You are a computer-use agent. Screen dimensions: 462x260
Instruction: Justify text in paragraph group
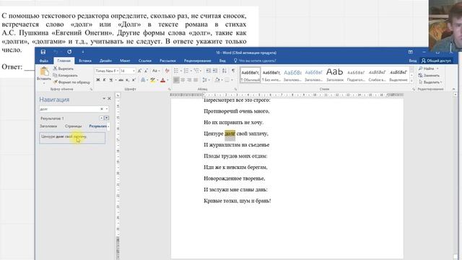click(196, 80)
